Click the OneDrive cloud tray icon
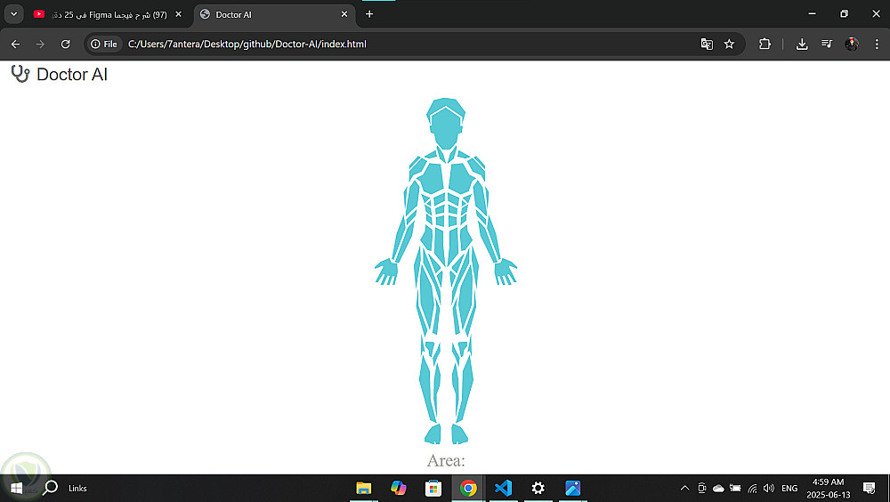890x502 pixels. tap(718, 489)
